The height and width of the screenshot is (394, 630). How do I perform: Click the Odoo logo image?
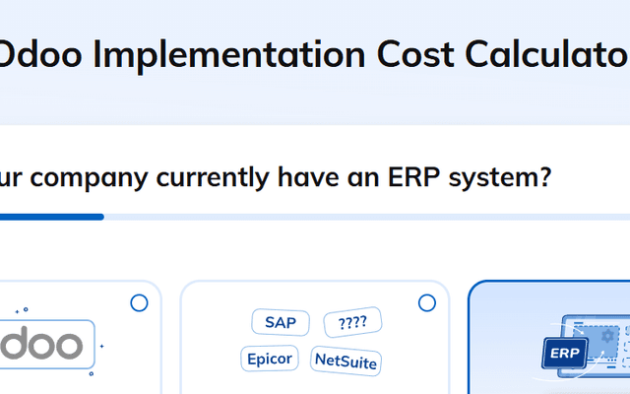click(47, 346)
